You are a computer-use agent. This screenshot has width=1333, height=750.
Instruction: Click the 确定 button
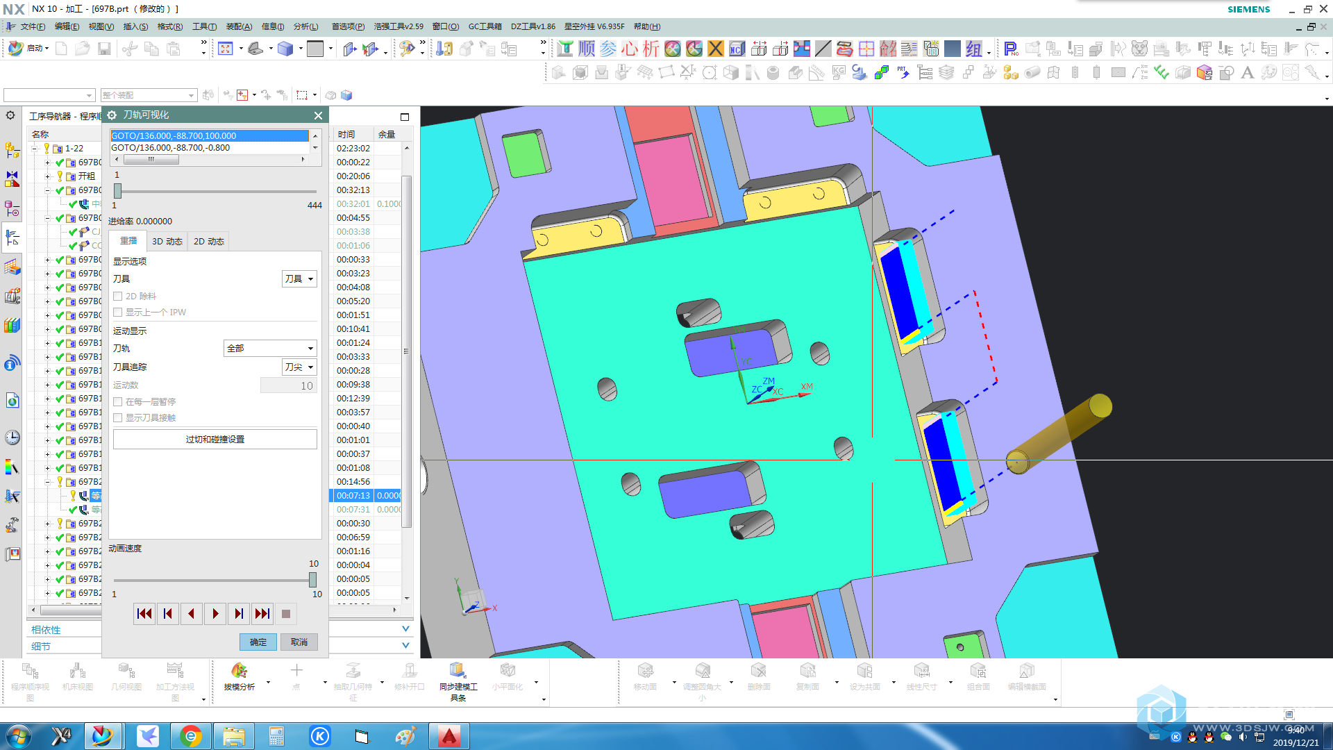point(258,642)
